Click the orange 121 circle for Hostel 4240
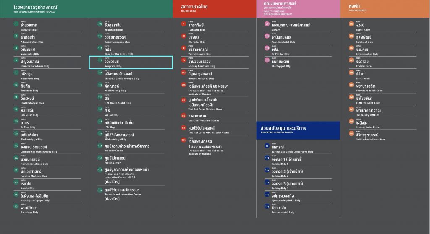Screen dimensions: 430x234 pos(351,24)
